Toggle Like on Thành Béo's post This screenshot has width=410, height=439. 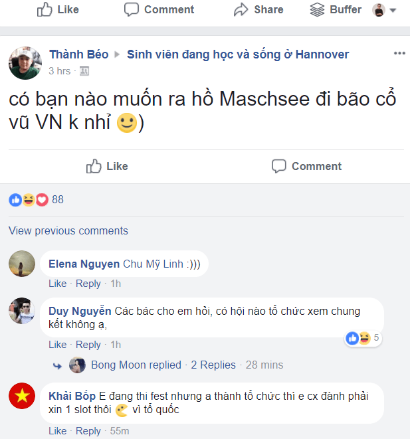point(107,166)
